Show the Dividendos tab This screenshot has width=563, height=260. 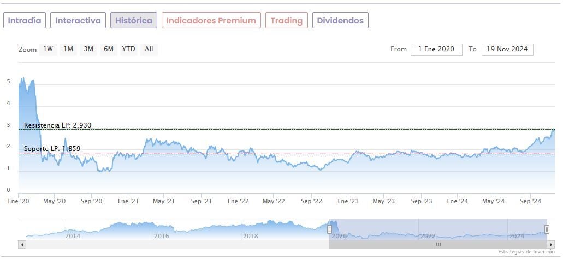tap(340, 21)
